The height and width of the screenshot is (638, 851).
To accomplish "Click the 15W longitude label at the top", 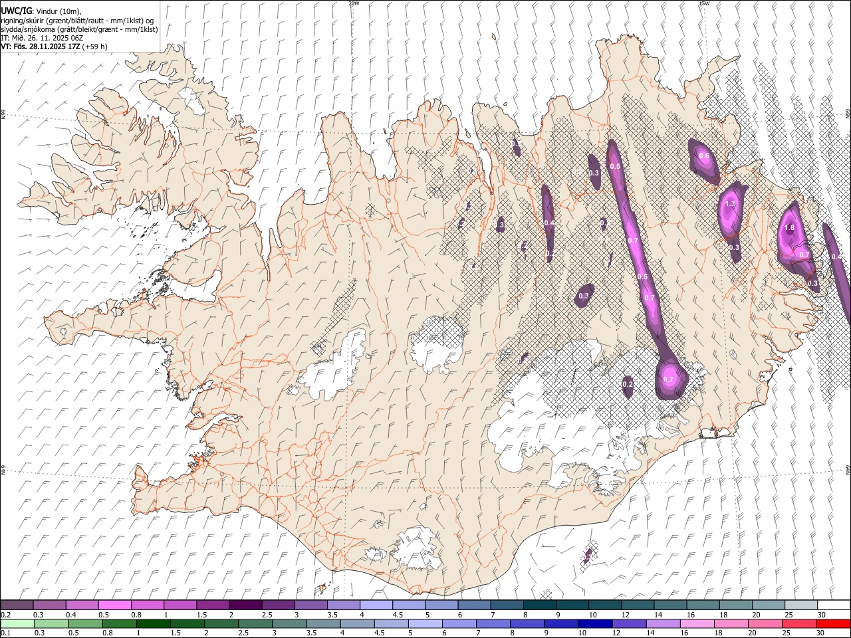I will 704,3.
